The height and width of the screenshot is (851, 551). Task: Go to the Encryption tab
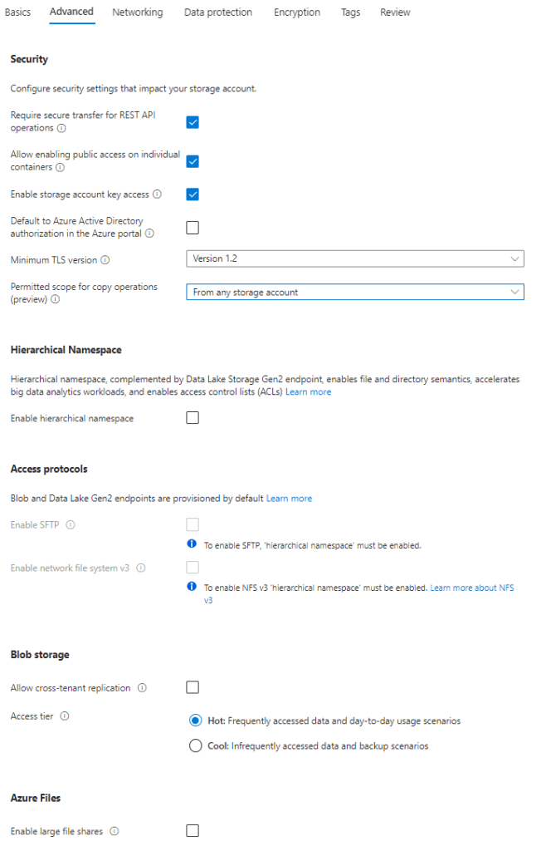(x=297, y=12)
